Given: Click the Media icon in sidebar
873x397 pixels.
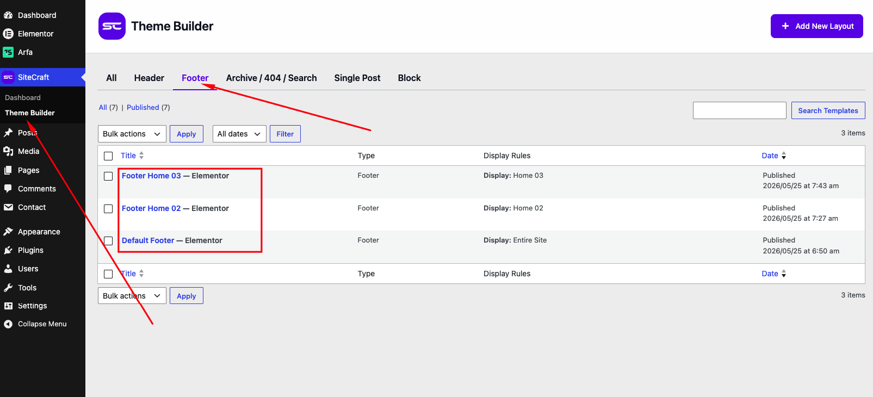Looking at the screenshot, I should coord(8,151).
